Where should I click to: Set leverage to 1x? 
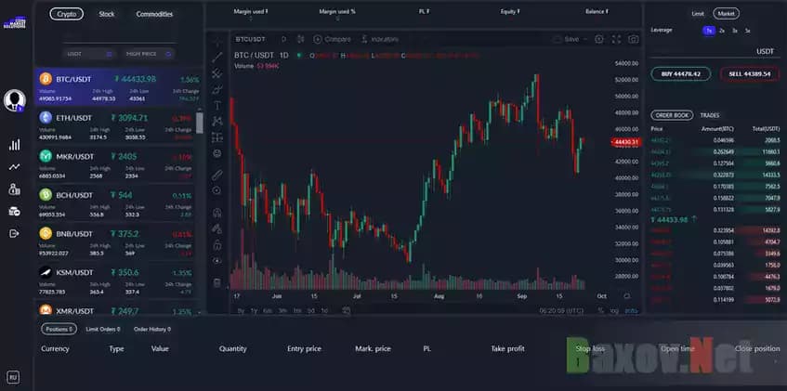[x=709, y=31]
